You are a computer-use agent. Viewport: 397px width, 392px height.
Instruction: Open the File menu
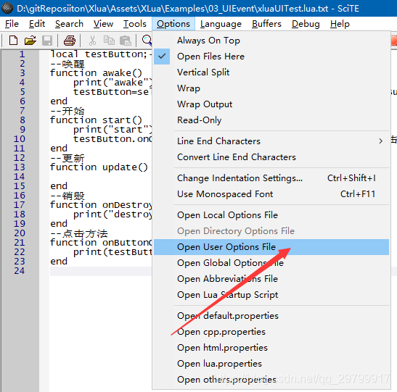tap(12, 24)
